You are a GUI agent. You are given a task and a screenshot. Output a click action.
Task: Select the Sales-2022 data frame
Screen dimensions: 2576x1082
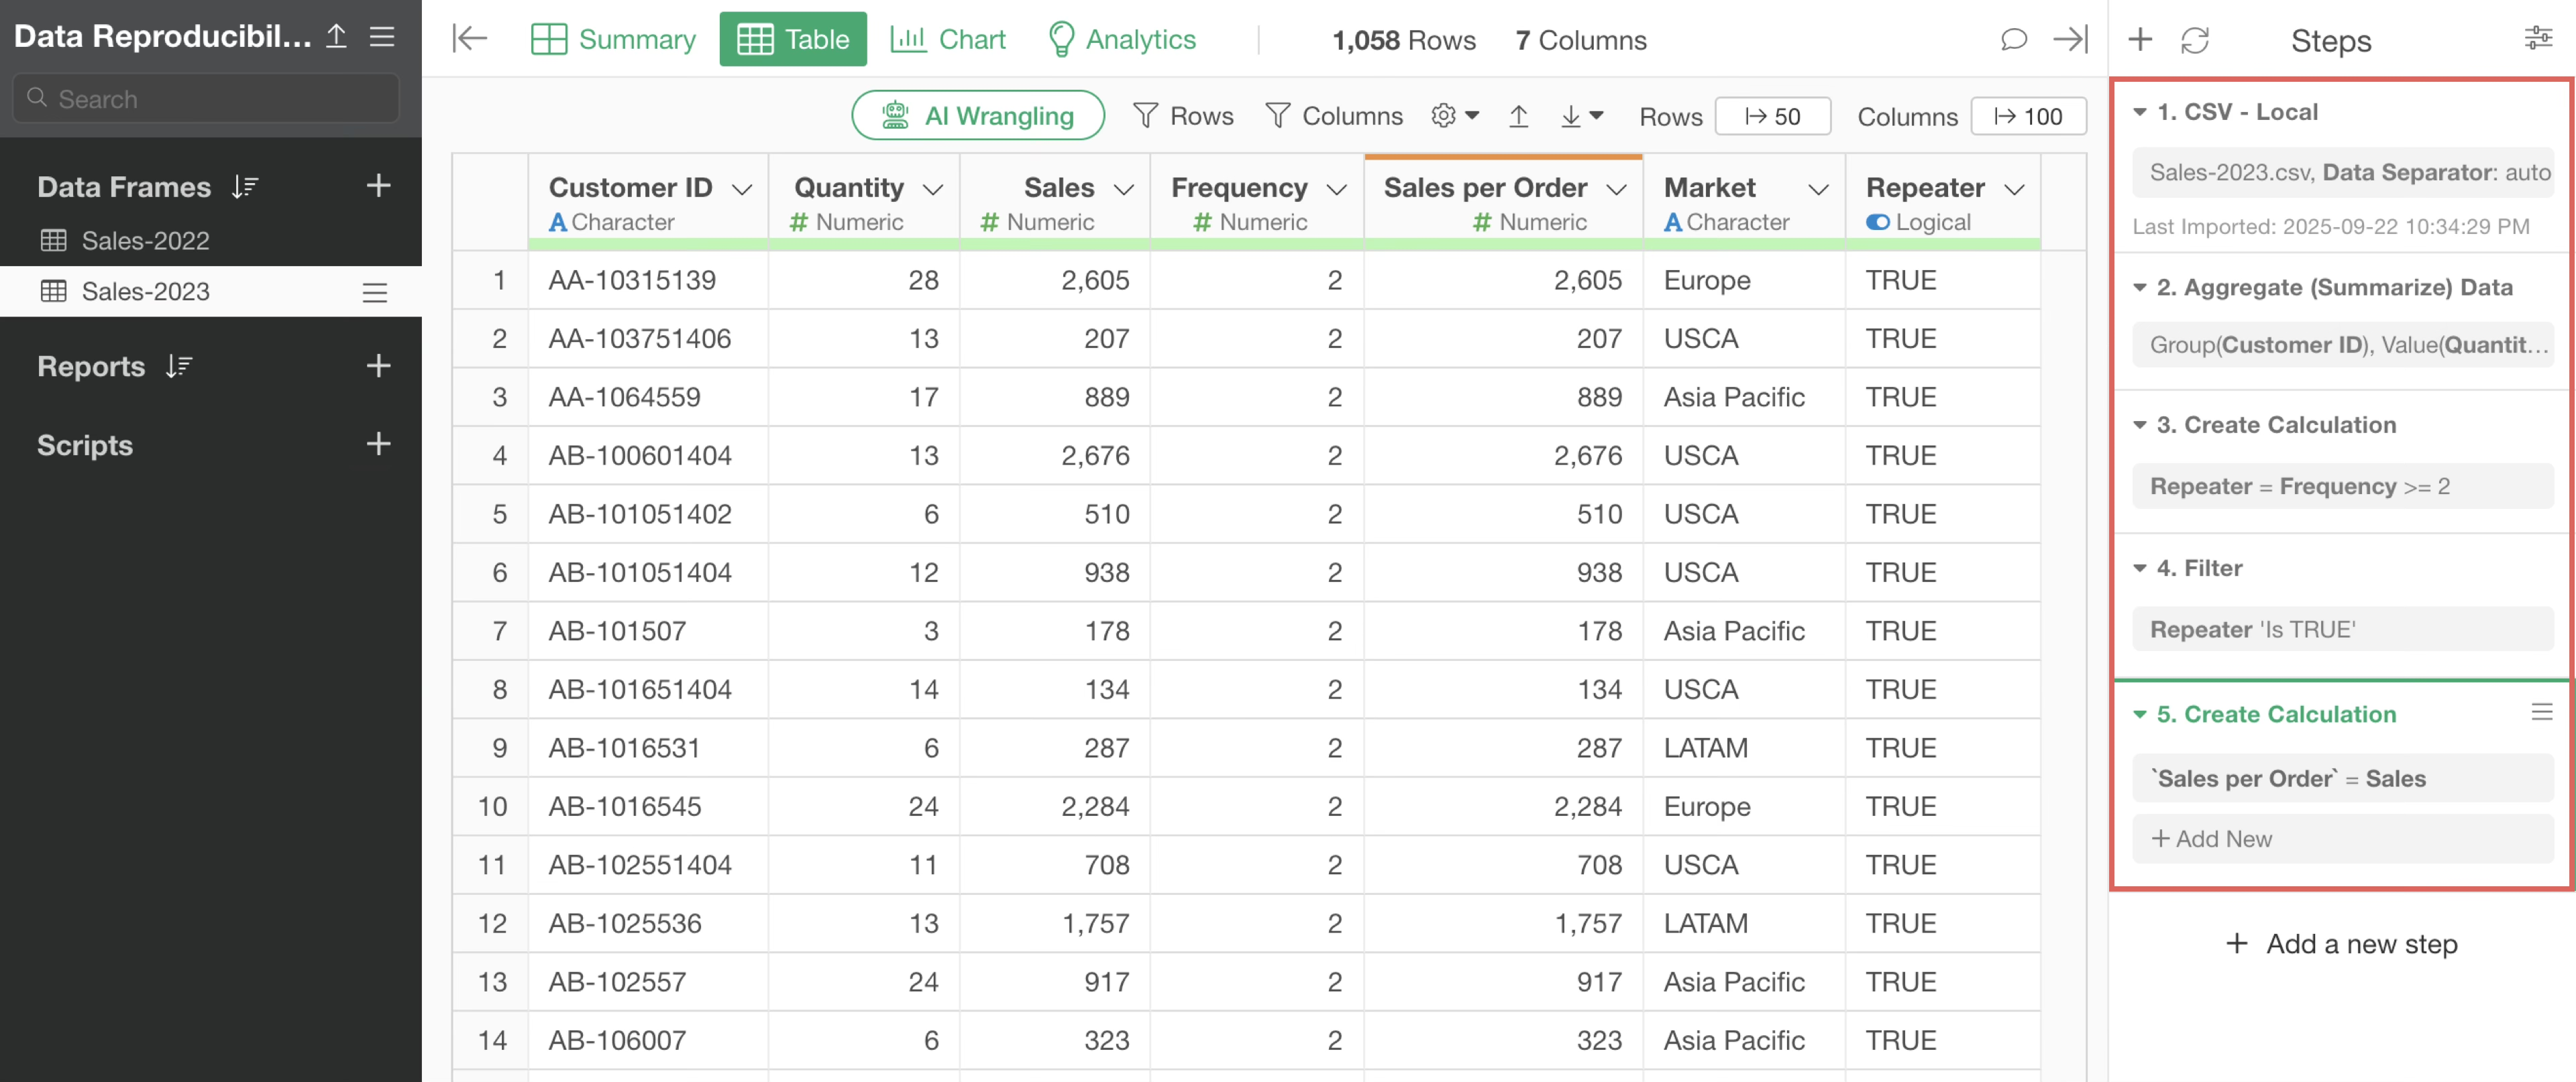pos(145,241)
